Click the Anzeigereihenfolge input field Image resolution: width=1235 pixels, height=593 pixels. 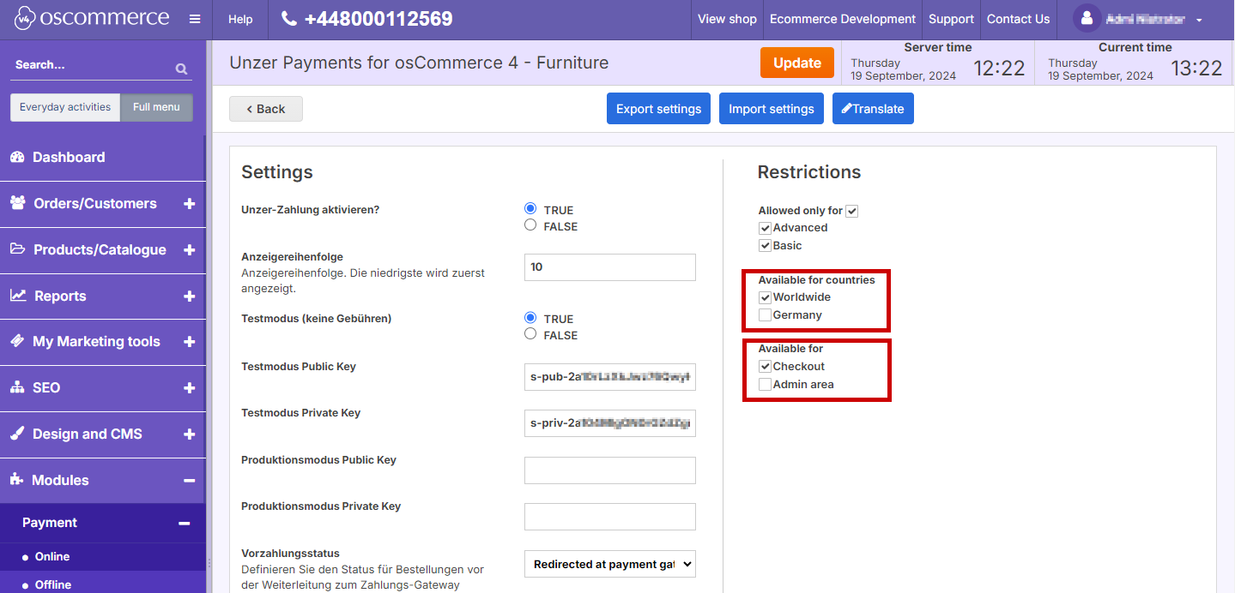click(609, 267)
